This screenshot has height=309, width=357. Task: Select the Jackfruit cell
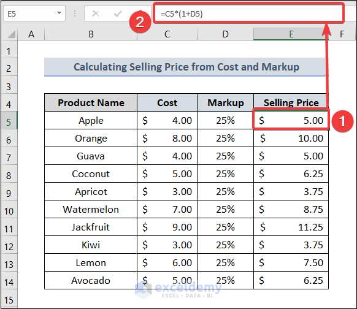(91, 227)
